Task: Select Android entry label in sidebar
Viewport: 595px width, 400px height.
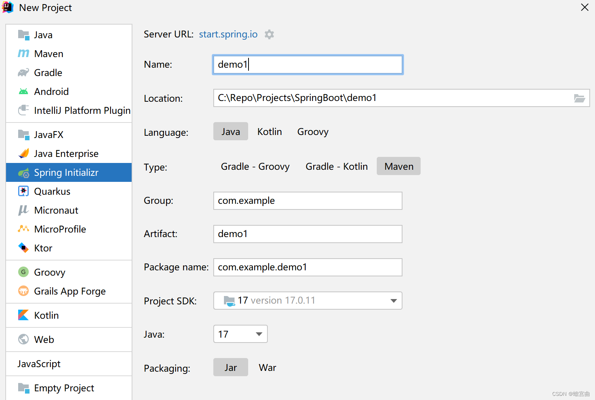Action: (51, 91)
